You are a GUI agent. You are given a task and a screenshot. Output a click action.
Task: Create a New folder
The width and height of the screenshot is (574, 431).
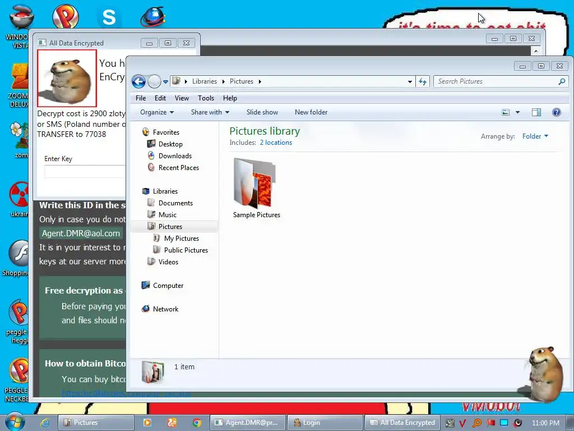pos(311,112)
